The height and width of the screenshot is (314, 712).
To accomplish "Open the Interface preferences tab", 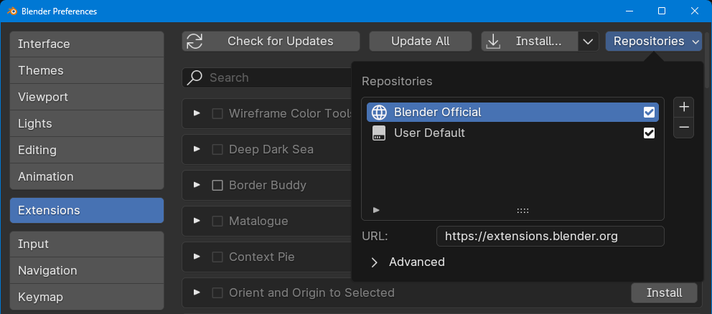I will (87, 44).
